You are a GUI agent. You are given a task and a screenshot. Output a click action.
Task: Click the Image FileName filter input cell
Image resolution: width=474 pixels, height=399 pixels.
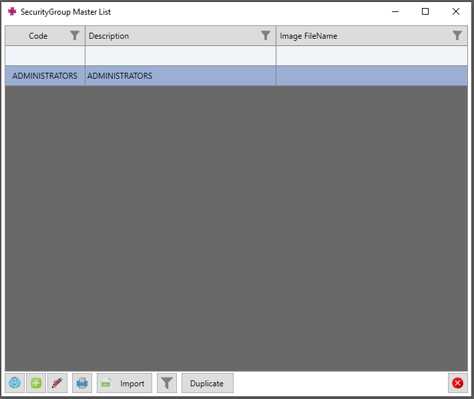pos(372,55)
